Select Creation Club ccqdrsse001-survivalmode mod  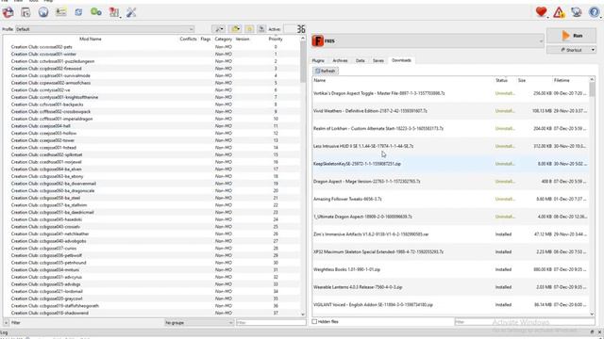[x=151, y=75]
